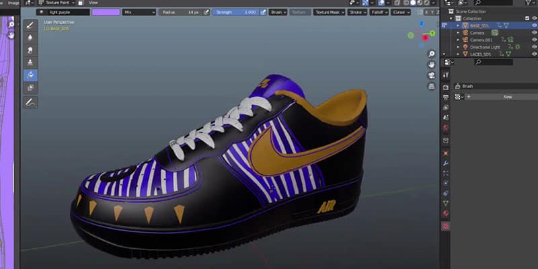Open the Object Data properties tab

(x=446, y=203)
